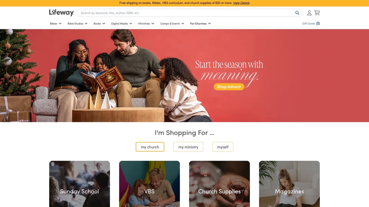Expand the Bibles dropdown menu
Image resolution: width=369 pixels, height=207 pixels.
pos(56,24)
